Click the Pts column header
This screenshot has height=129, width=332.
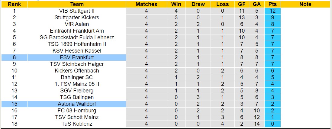point(272,4)
